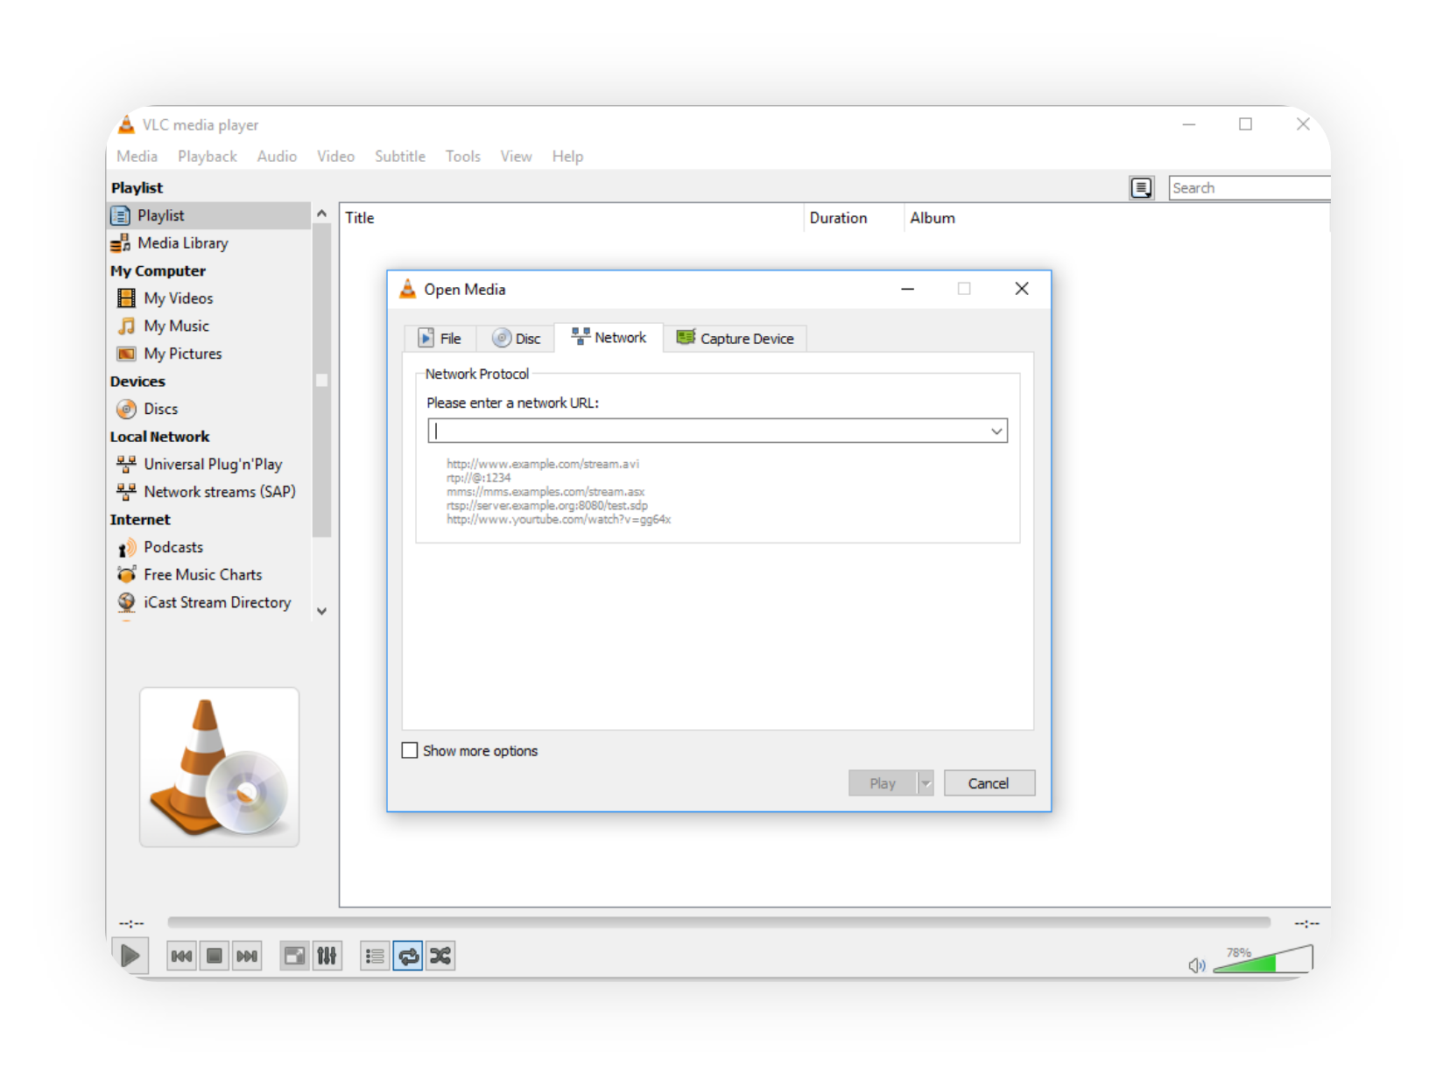The width and height of the screenshot is (1436, 1087).
Task: Switch to the Capture Device tab
Action: pos(735,338)
